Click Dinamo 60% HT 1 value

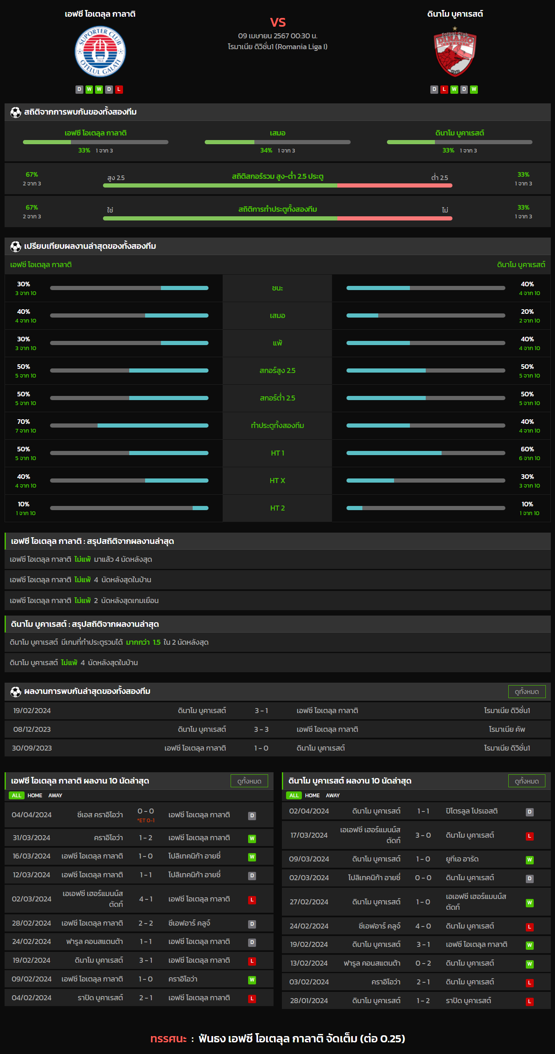point(527,449)
